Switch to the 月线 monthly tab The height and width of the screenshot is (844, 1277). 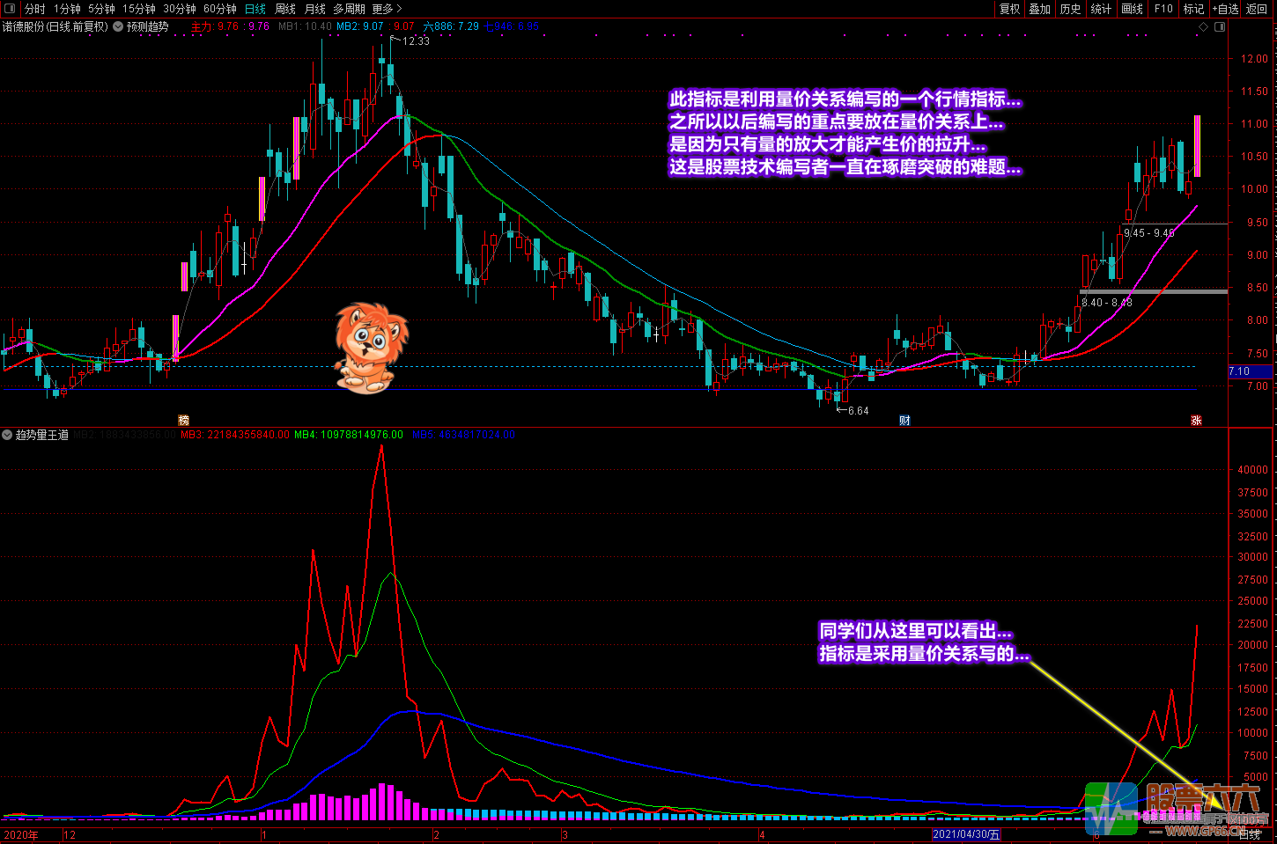point(314,9)
